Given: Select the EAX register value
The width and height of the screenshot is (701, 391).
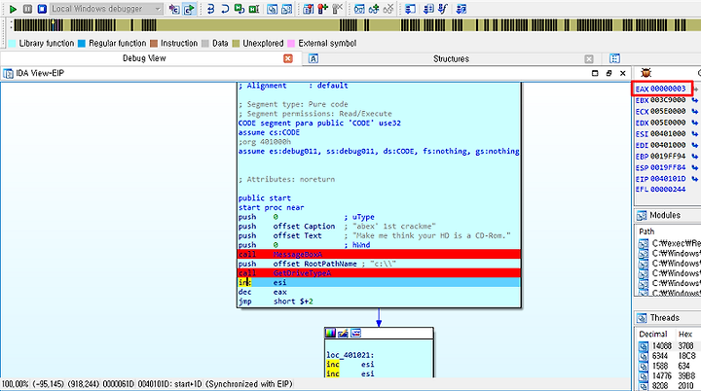Looking at the screenshot, I should click(x=668, y=89).
